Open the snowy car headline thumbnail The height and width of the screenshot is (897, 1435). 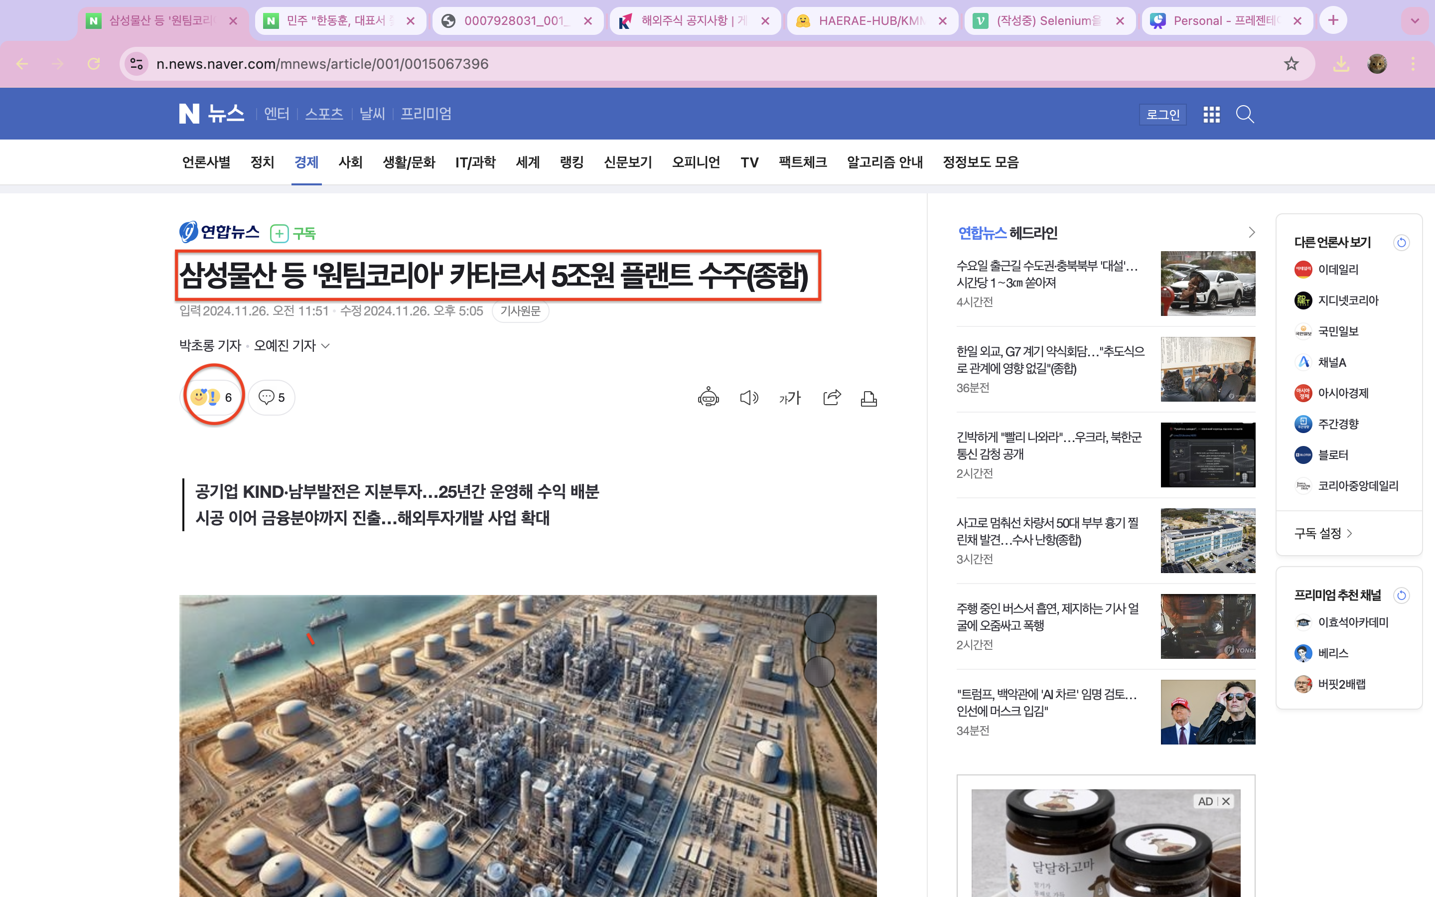pyautogui.click(x=1208, y=284)
